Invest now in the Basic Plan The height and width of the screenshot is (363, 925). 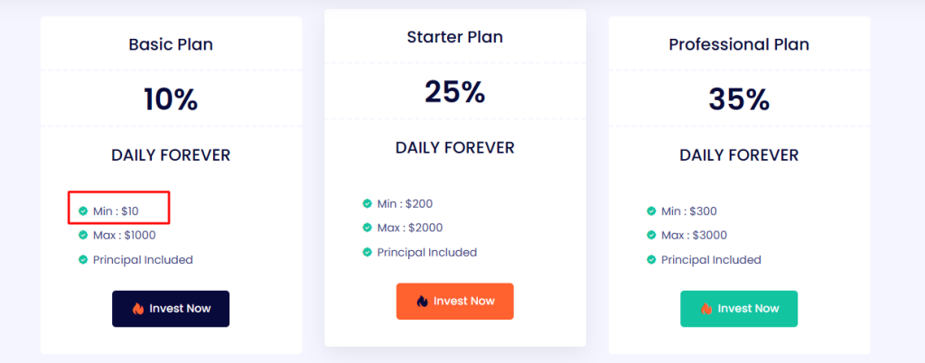[171, 309]
